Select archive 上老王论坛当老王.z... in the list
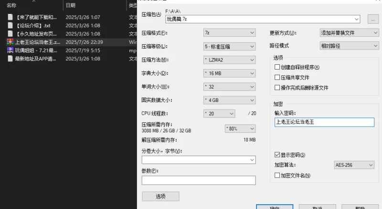 [38, 42]
